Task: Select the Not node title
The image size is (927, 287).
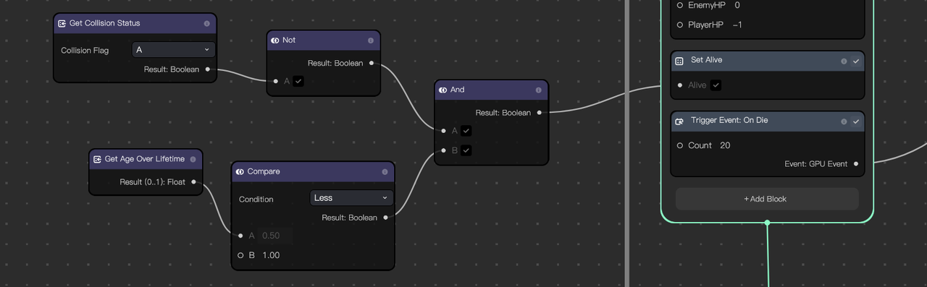Action: pyautogui.click(x=289, y=40)
